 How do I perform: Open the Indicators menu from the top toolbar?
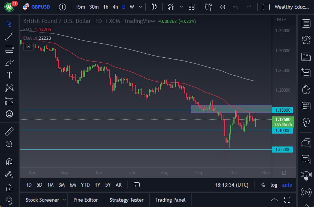[171, 7]
